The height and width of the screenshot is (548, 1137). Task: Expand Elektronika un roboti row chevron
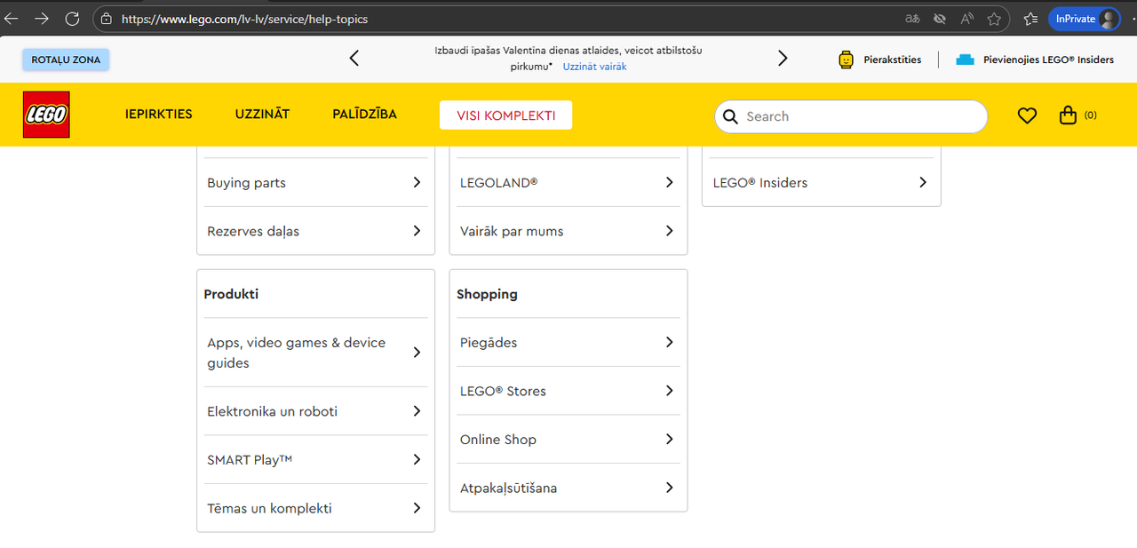[x=417, y=411]
